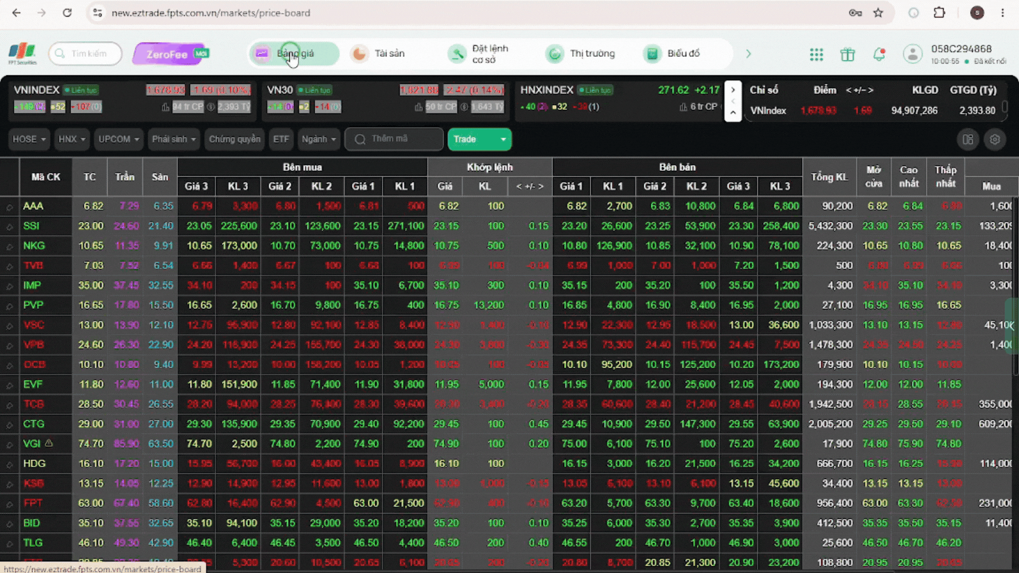The image size is (1019, 573).
Task: Open the Bảng giá tab
Action: (x=294, y=54)
